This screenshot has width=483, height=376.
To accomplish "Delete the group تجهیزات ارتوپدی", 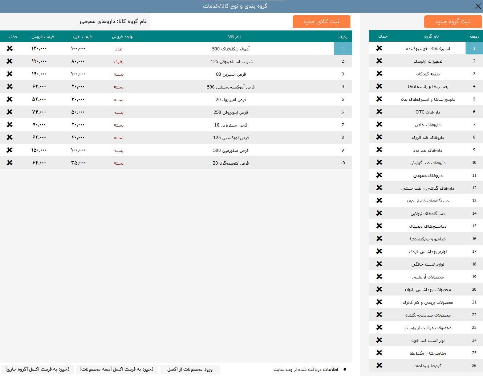I will (379, 61).
